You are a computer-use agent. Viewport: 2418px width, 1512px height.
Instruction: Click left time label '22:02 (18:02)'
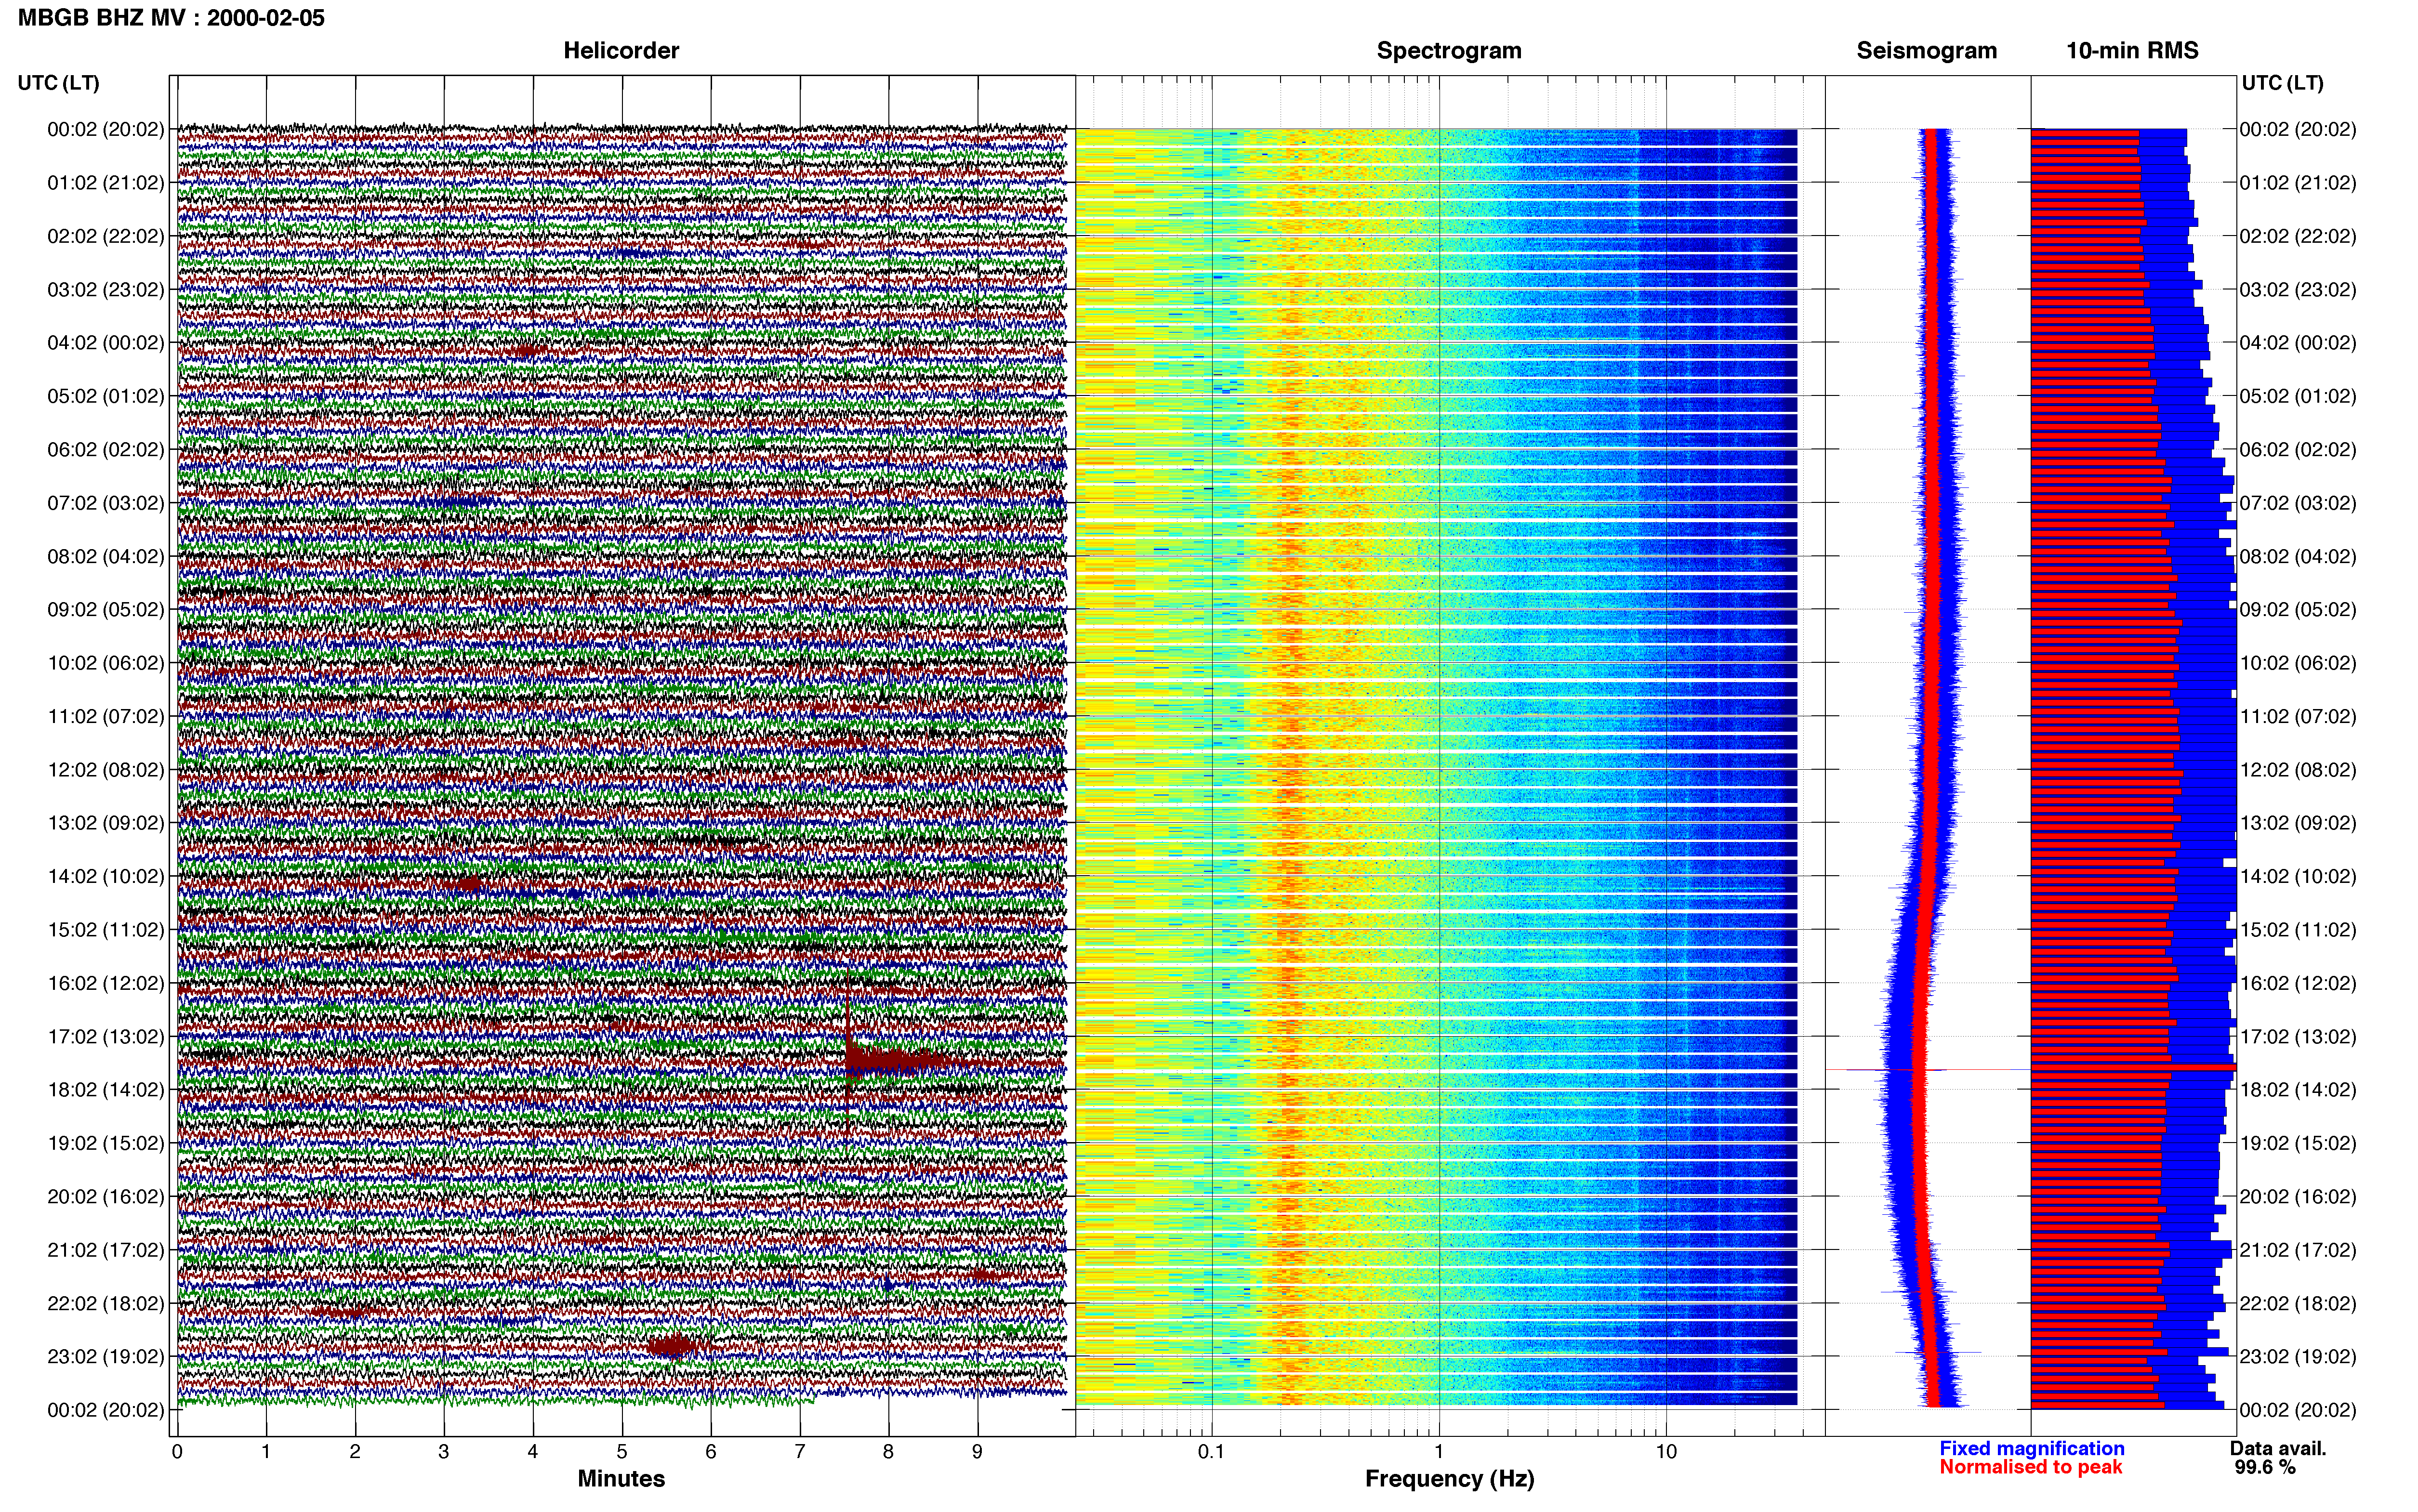tap(106, 1304)
